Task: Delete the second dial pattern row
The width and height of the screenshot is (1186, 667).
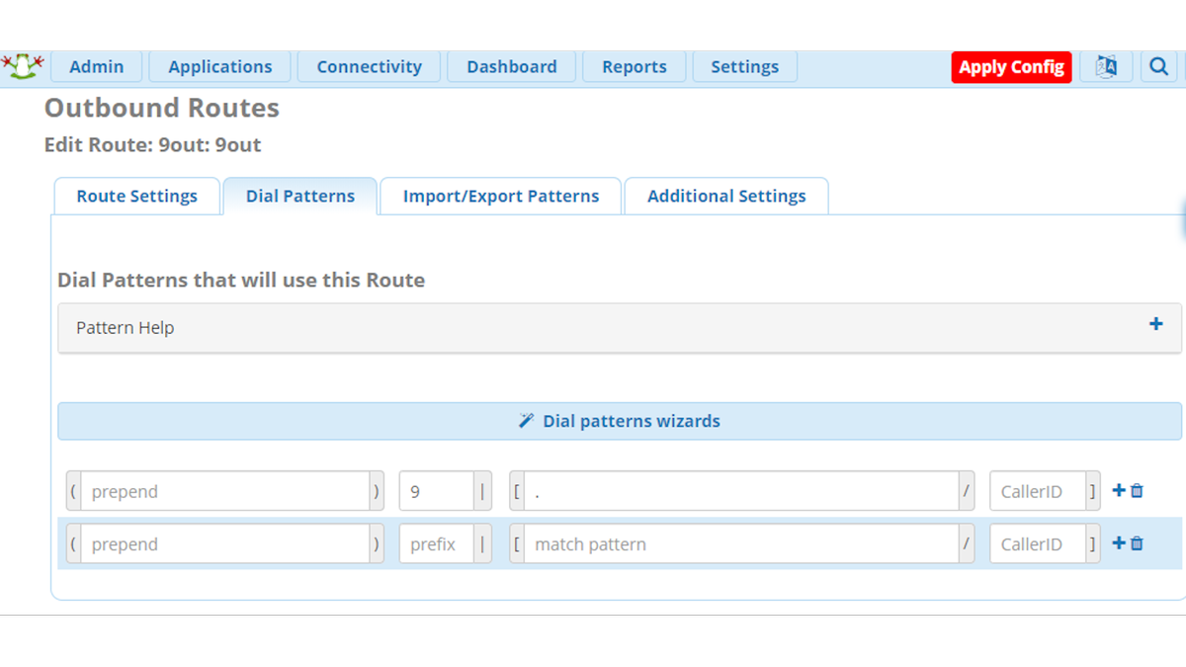Action: [x=1139, y=542]
